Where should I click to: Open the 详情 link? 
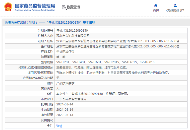tap(59, 126)
